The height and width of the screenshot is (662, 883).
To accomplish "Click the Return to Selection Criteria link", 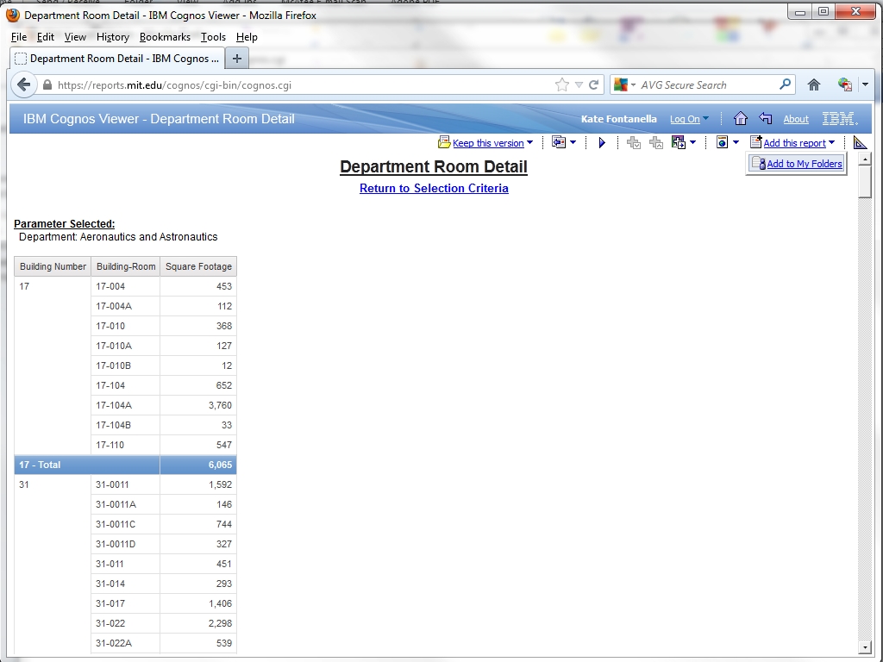I will (x=434, y=188).
